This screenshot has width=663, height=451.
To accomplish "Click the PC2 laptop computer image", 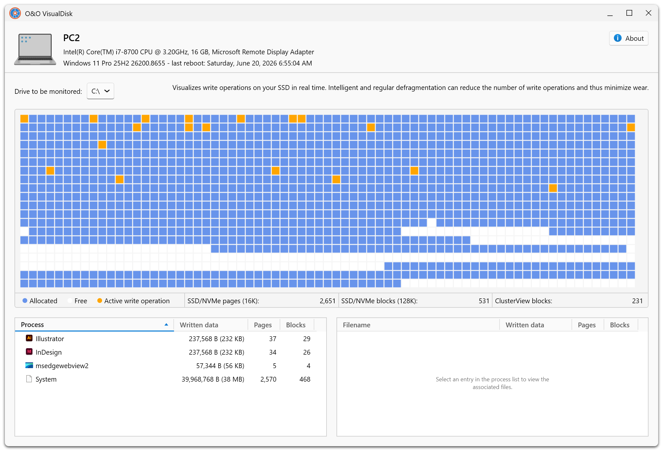I will click(x=35, y=49).
